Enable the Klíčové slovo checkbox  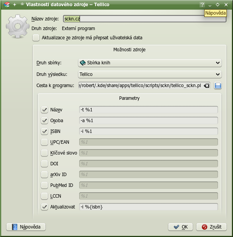click(x=44, y=153)
